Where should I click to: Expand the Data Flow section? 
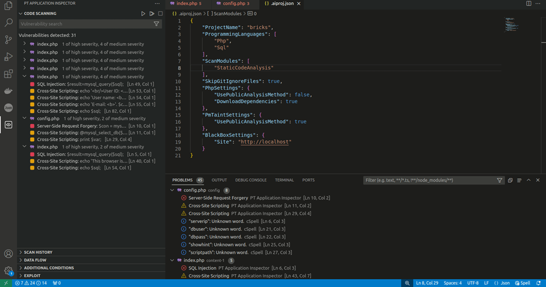tap(35, 260)
